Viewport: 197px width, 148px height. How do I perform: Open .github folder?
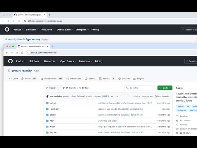[53, 103]
